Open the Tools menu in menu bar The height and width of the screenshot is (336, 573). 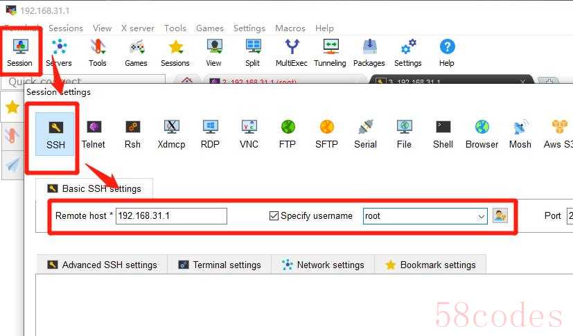click(x=175, y=28)
